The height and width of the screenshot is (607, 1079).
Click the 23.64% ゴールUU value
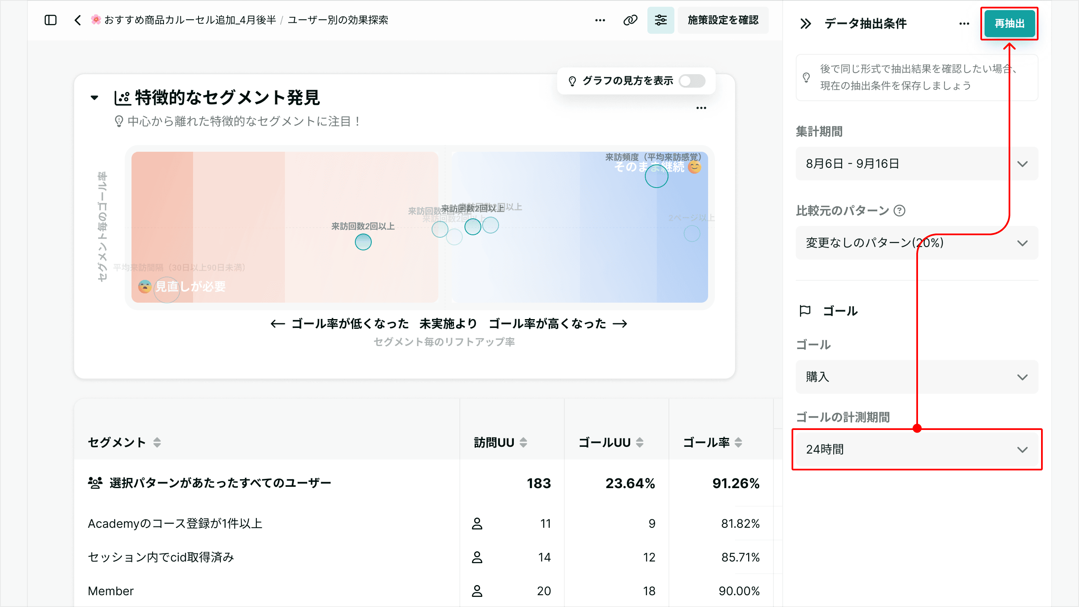(631, 483)
